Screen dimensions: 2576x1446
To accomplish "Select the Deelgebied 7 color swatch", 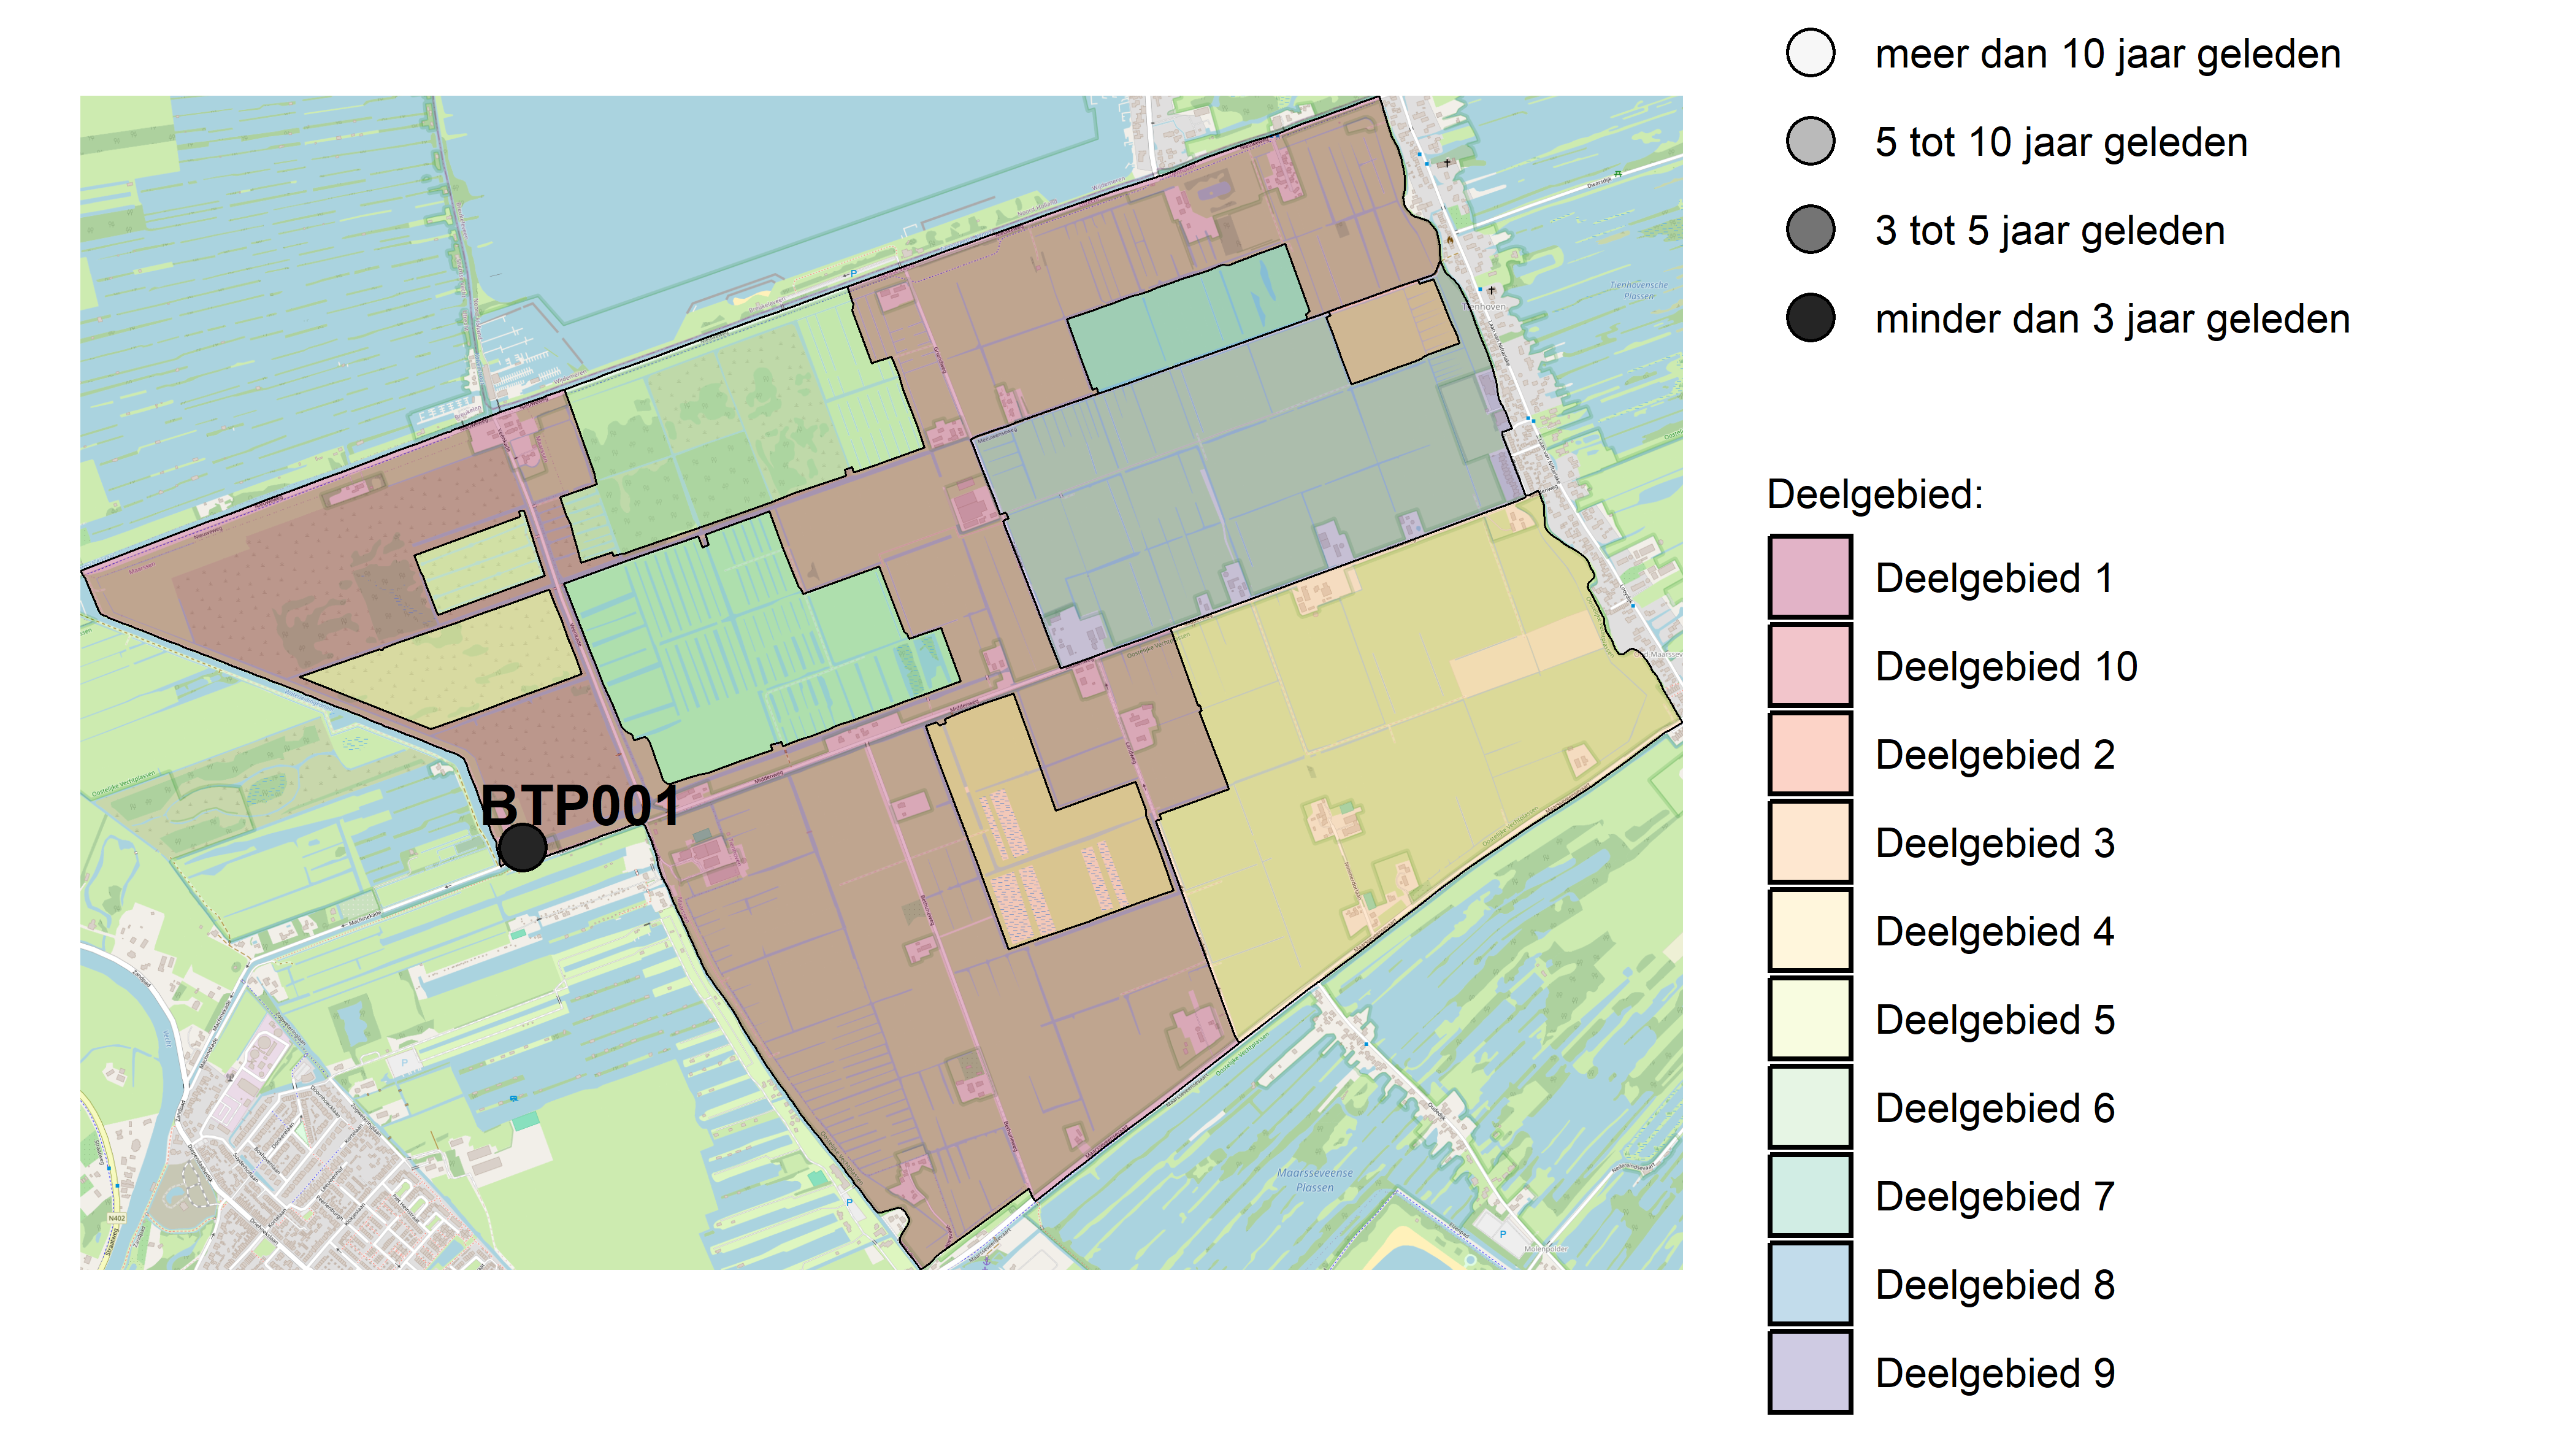I will (1810, 1195).
